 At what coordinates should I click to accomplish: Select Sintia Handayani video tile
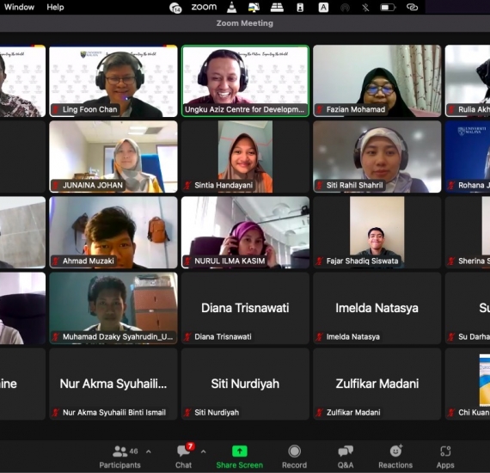(245, 157)
